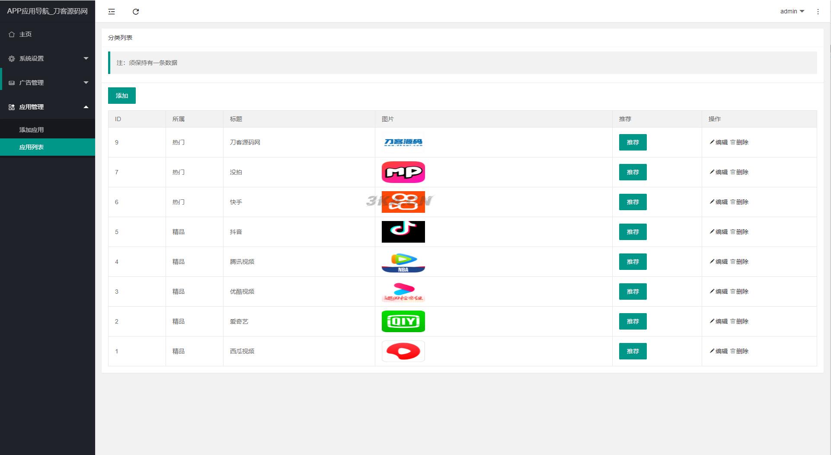
Task: Click 删除 link for 腾讯视频 row
Action: (x=742, y=262)
